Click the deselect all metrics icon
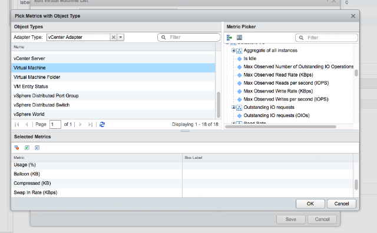 37,148
